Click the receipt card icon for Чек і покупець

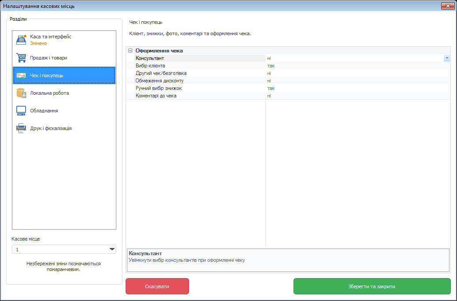(21, 75)
